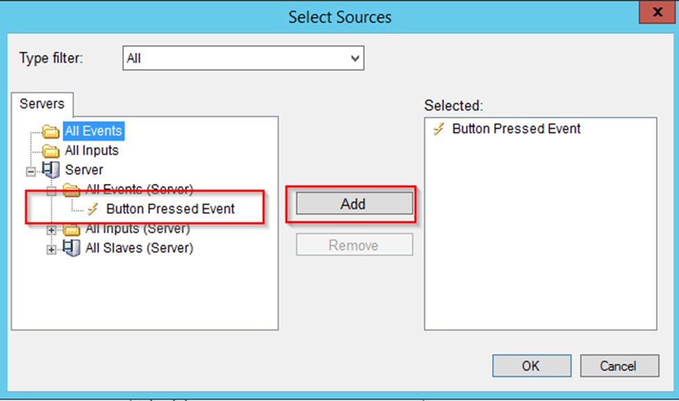Select the All Events tree item
This screenshot has width=679, height=401.
click(93, 130)
